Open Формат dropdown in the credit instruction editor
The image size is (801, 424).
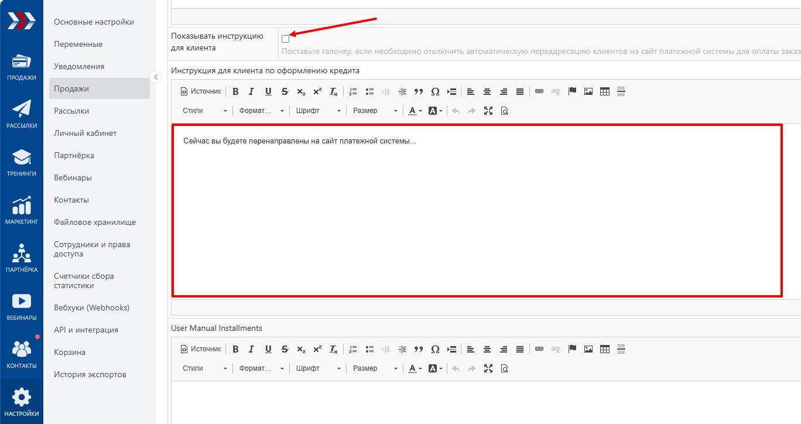pos(262,111)
